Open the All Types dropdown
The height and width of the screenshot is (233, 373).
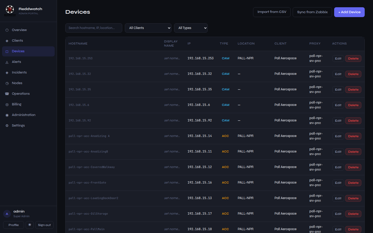click(191, 28)
